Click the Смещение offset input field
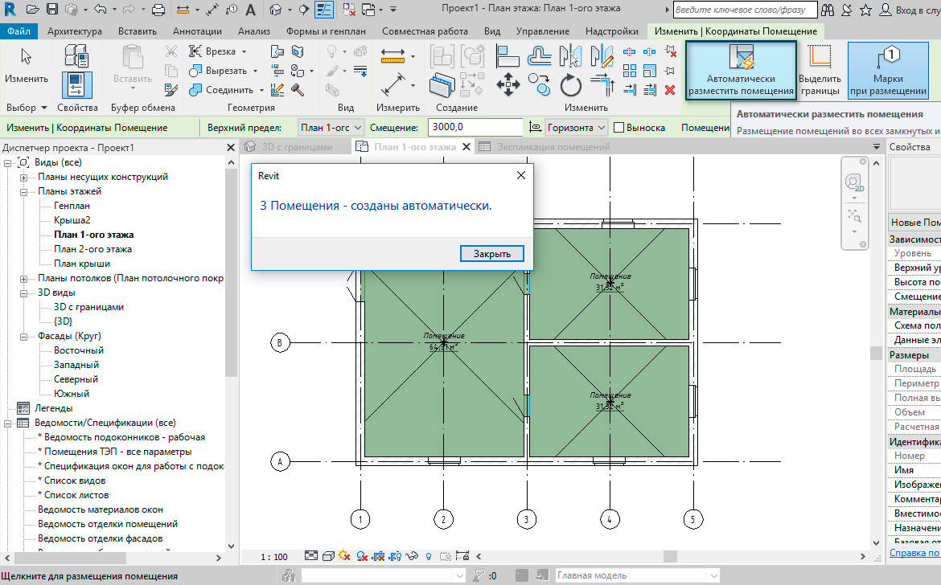This screenshot has height=585, width=941. click(475, 128)
